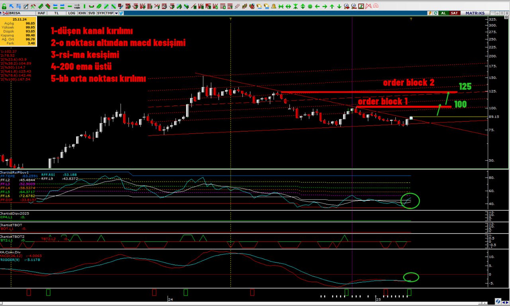Select the blue arrow pointer tool
This screenshot has height=306, width=510.
(12, 6)
